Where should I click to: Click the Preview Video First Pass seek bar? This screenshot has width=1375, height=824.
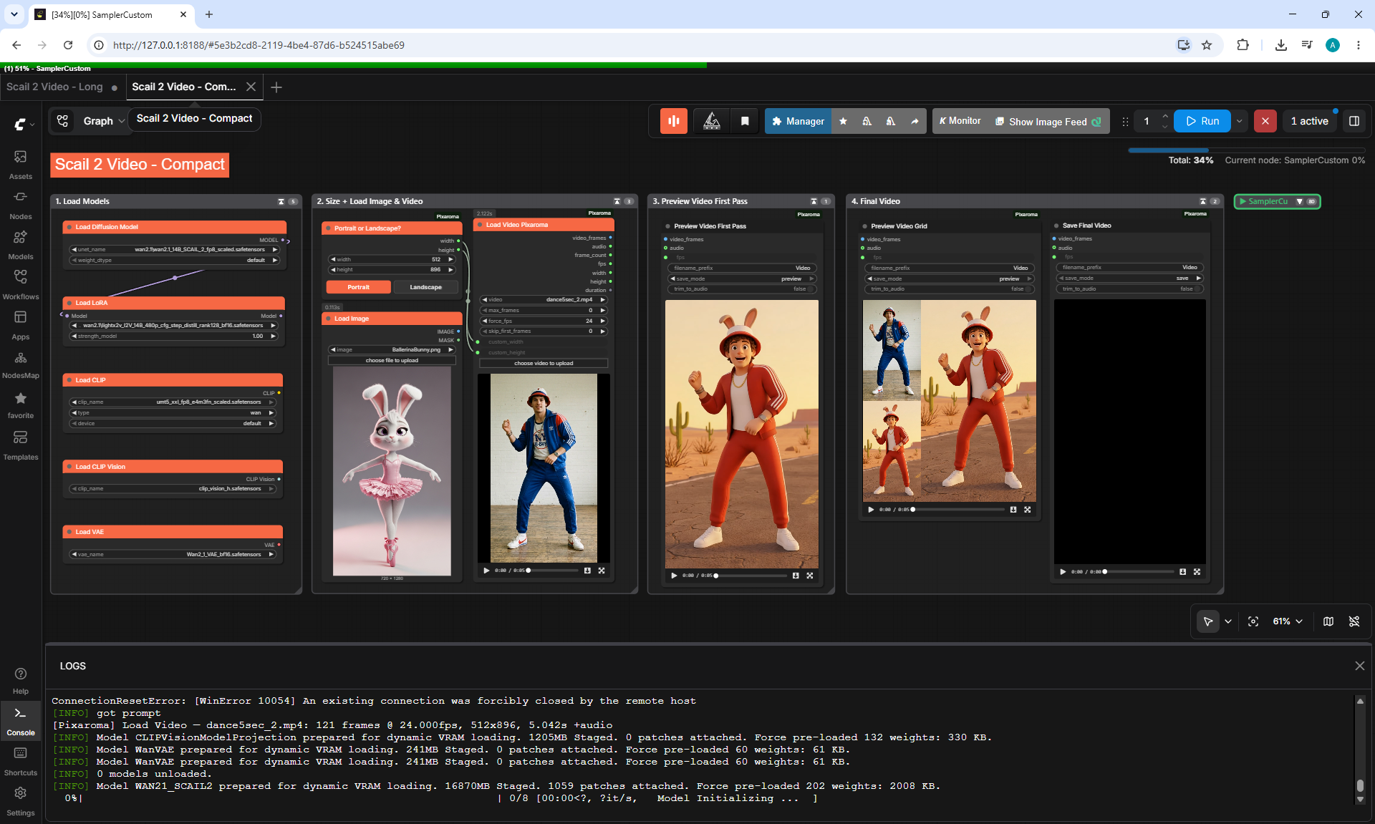point(751,576)
